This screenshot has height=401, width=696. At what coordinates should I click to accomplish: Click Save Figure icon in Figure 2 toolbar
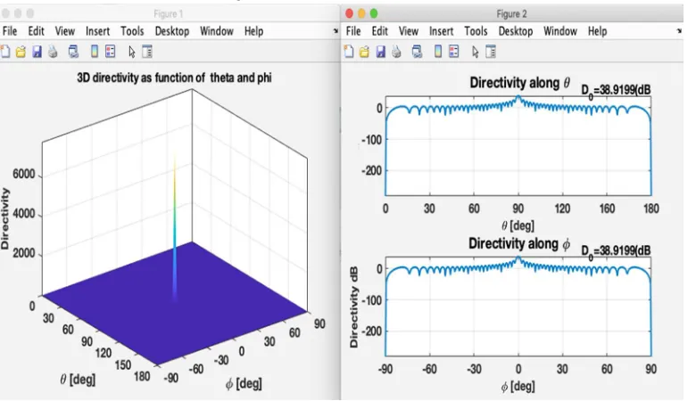pos(380,52)
